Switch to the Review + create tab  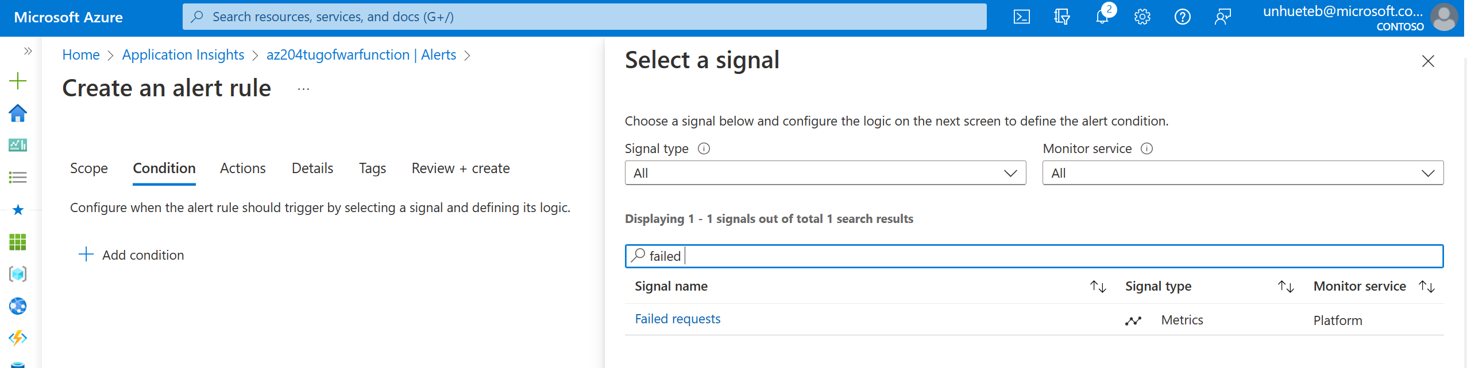[x=460, y=168]
